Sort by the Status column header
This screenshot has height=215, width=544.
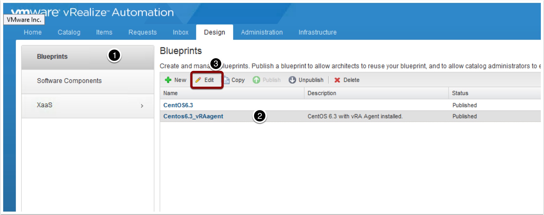460,93
